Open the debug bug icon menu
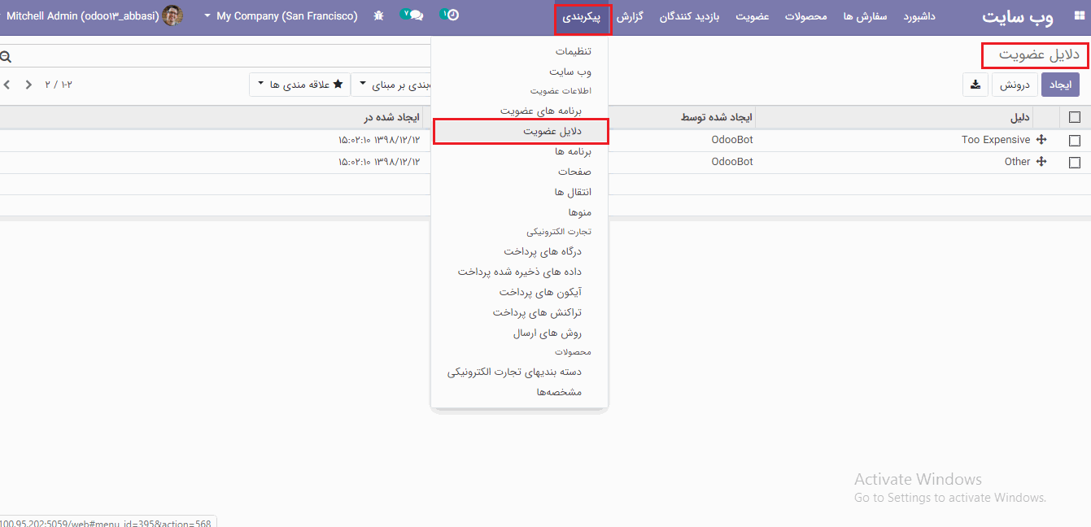 tap(378, 16)
